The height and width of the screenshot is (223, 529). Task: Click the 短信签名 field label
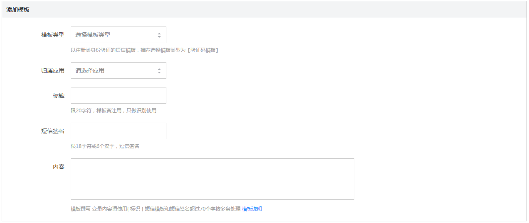point(53,131)
